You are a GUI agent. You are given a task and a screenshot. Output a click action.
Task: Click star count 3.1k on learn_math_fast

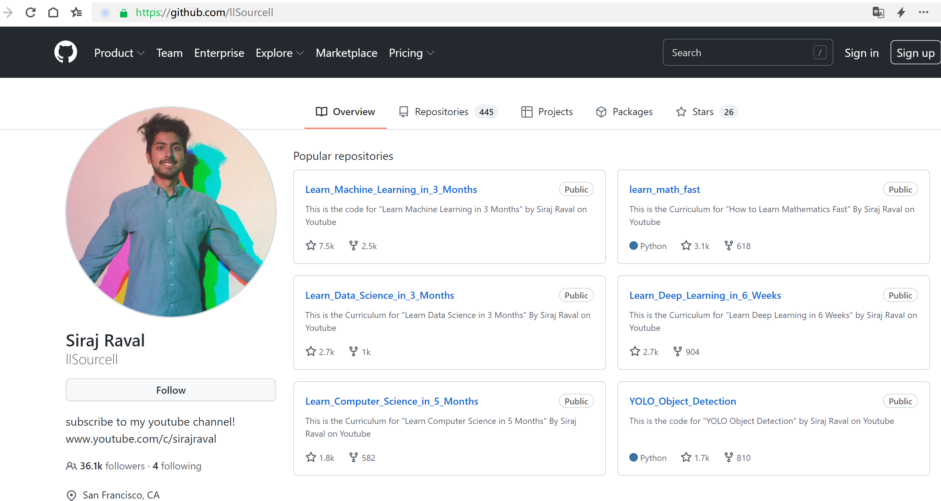695,246
